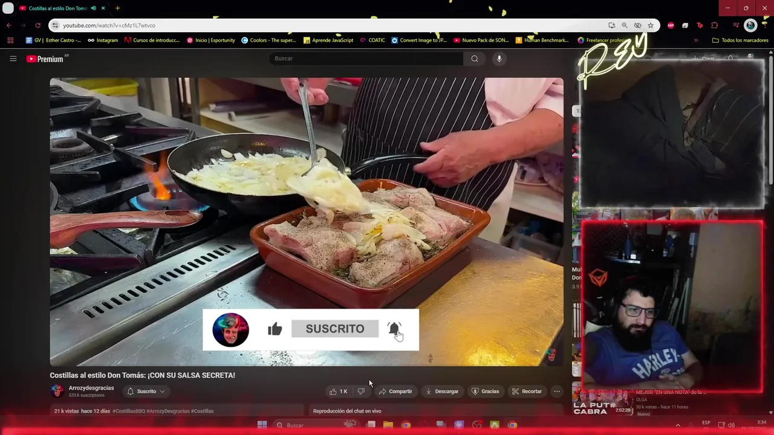Click the video player area

click(x=307, y=221)
